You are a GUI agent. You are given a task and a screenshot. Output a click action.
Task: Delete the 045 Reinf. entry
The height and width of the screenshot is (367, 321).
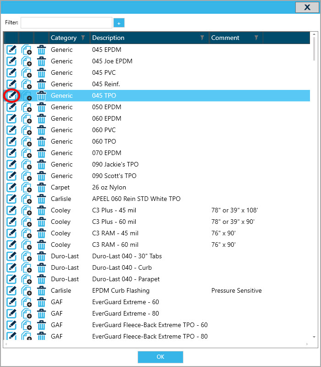pyautogui.click(x=41, y=84)
